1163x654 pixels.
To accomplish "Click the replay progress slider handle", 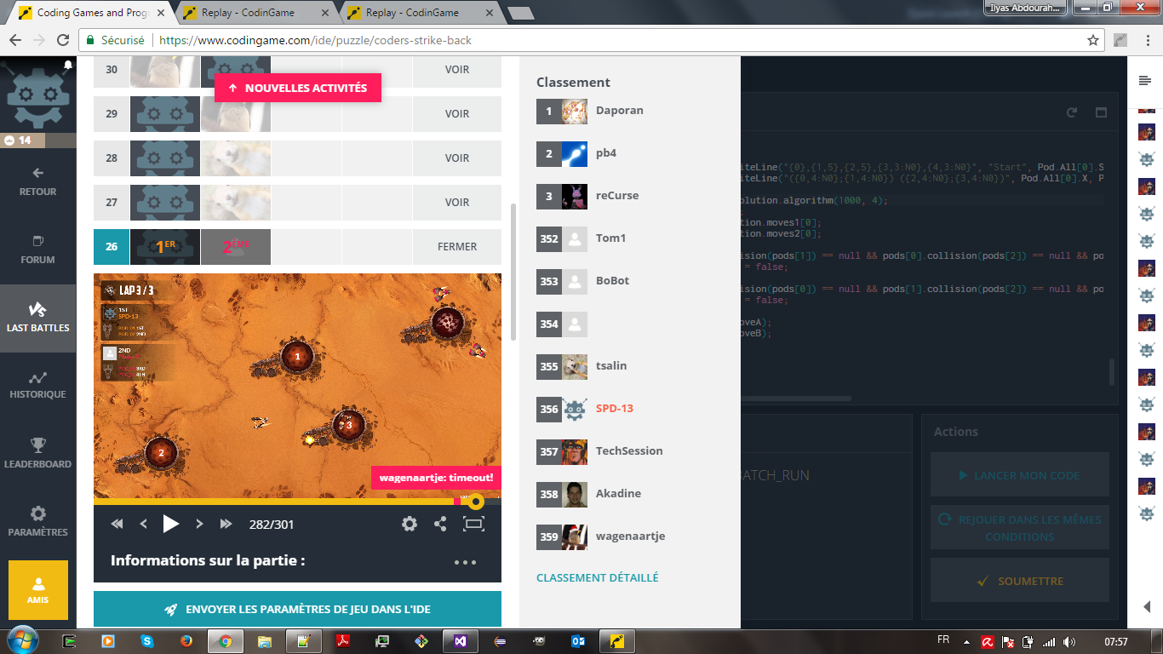I will click(477, 502).
